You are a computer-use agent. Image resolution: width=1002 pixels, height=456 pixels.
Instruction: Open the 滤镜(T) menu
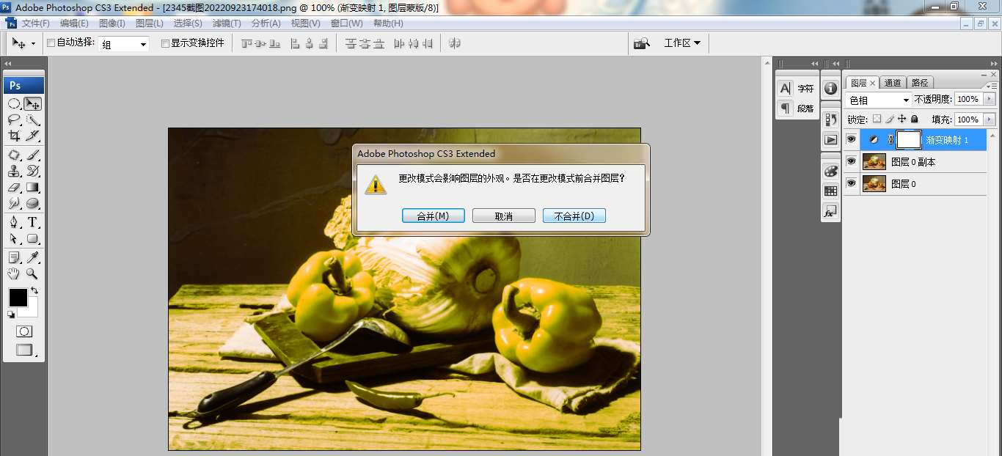tap(227, 23)
